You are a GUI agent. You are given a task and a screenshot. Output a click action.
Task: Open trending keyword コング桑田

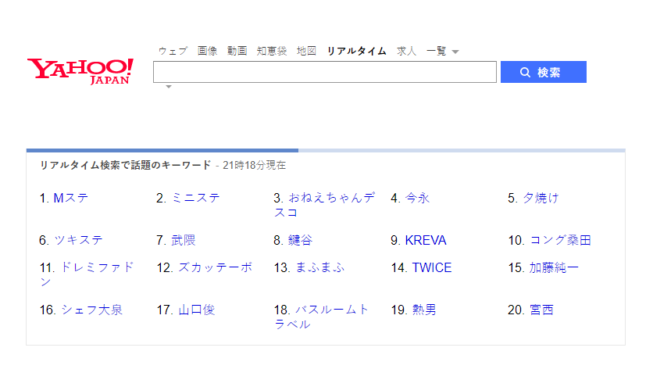tap(561, 240)
